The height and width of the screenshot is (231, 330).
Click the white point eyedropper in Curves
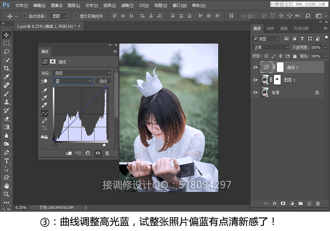(44, 105)
